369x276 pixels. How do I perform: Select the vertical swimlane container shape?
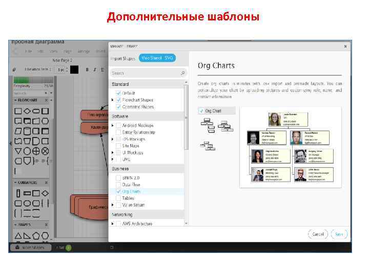coord(18,193)
